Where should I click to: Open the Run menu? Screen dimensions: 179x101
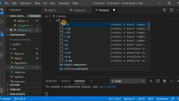pyautogui.click(x=53, y=3)
